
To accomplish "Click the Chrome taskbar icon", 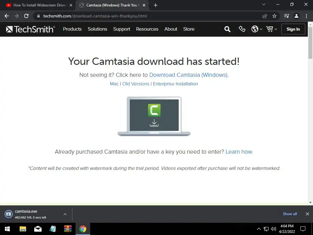I will coord(83,229).
